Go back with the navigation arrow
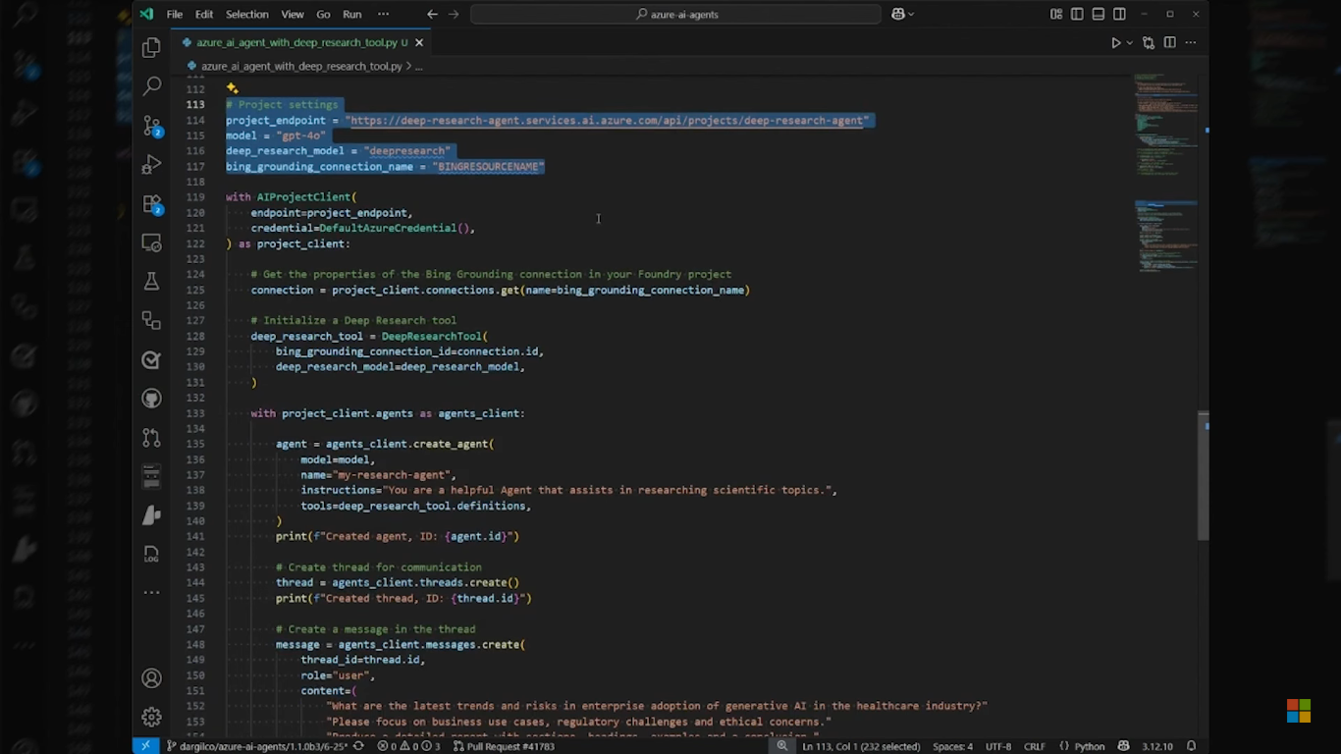Screen dimensions: 1341x754 (x=432, y=14)
